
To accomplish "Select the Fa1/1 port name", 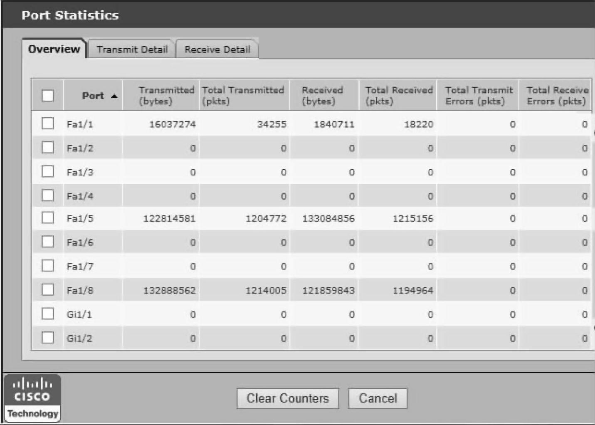I will [80, 124].
